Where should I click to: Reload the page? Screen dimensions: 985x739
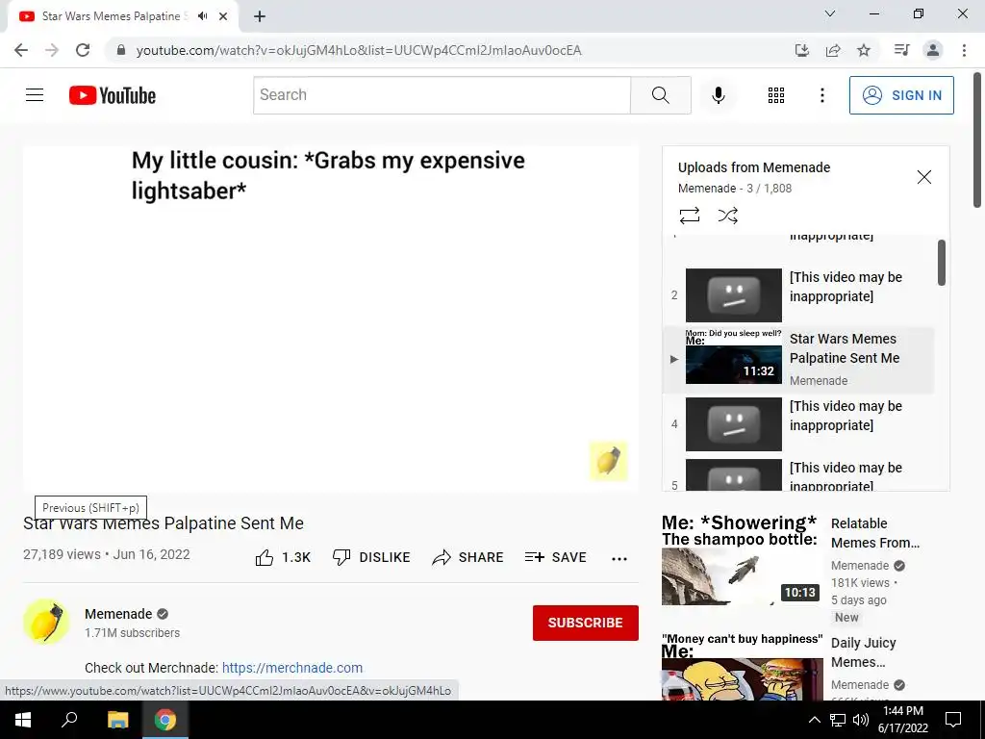point(83,50)
